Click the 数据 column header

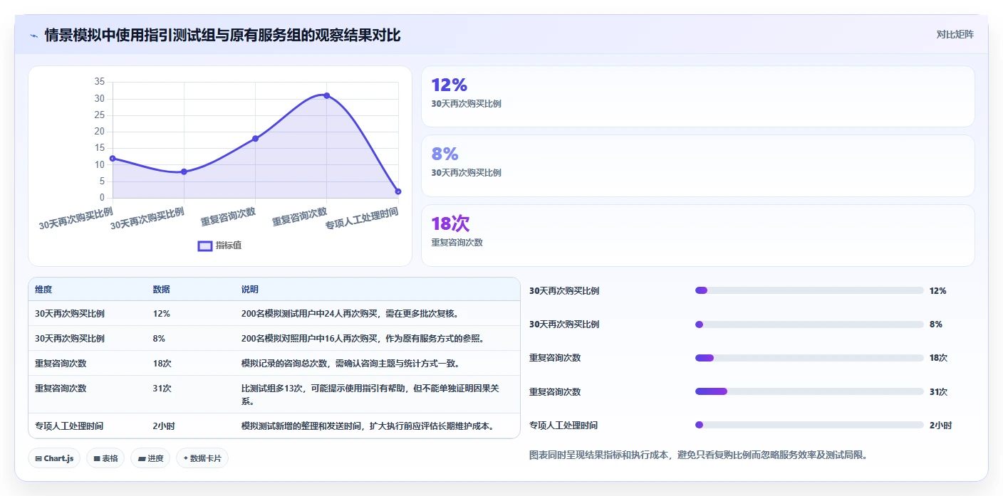coord(162,290)
